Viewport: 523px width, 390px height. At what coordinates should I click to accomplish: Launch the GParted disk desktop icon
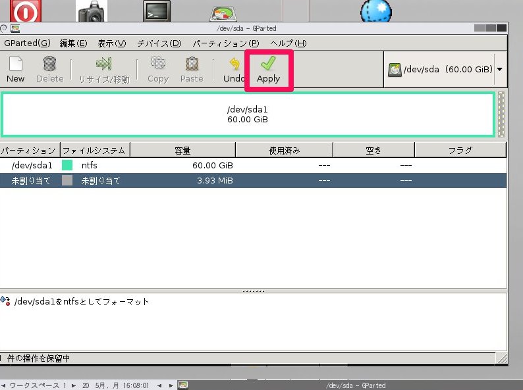(x=223, y=13)
